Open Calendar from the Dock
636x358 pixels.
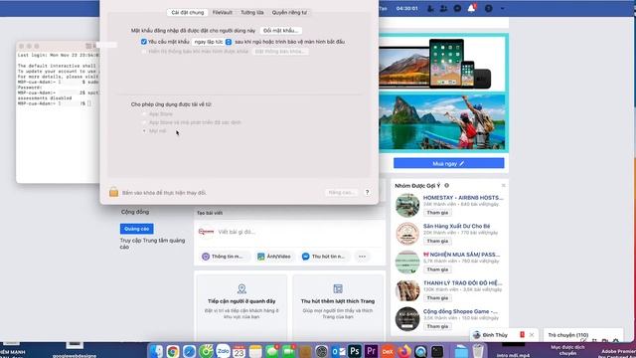tap(238, 351)
